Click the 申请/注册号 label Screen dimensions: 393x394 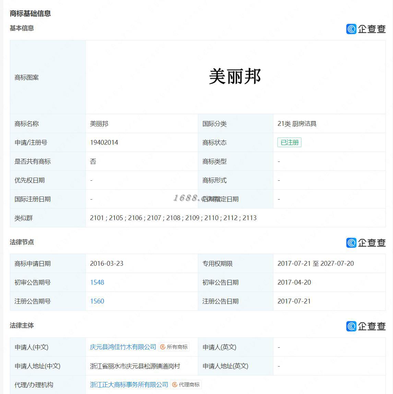coord(31,142)
